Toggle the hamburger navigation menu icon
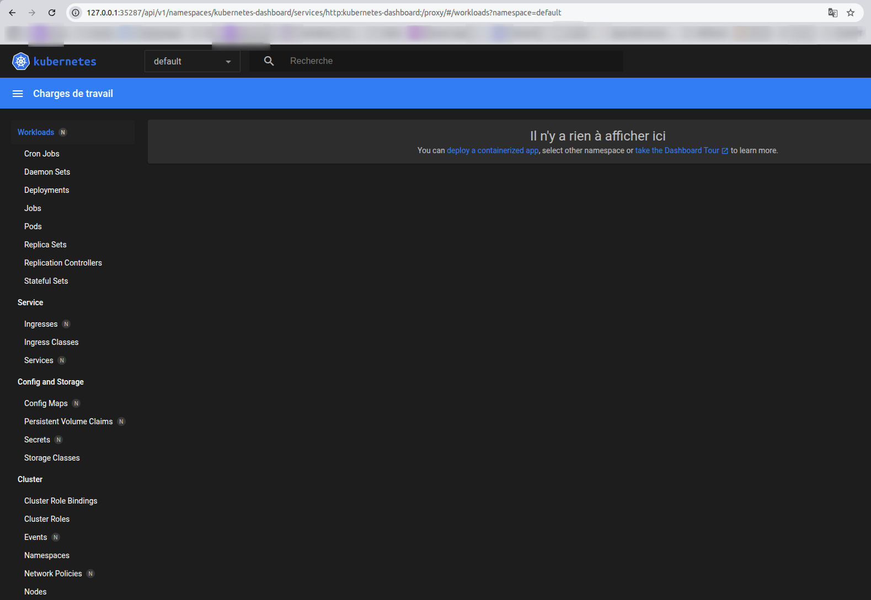The width and height of the screenshot is (871, 600). [18, 94]
